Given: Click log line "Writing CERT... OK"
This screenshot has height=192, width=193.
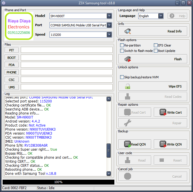Looking at the screenshot, I should point(20,162).
